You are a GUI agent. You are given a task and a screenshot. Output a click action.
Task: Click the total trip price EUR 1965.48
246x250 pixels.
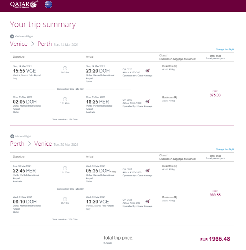point(215,239)
